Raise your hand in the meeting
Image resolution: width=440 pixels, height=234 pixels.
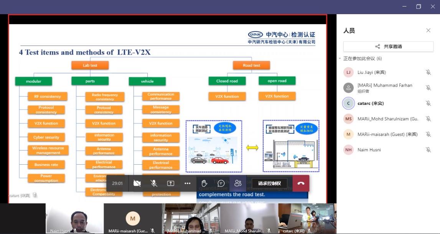click(204, 183)
